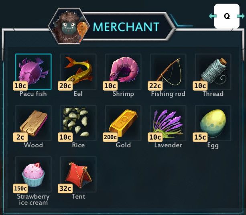
Task: Choose the Strawberry ice cream item
Action: click(33, 174)
